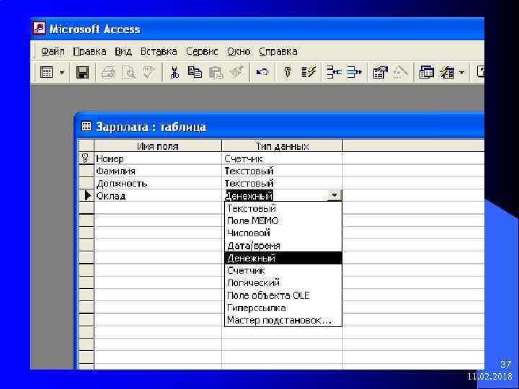Click the Print icon in toolbar
The image size is (519, 389).
tap(108, 72)
